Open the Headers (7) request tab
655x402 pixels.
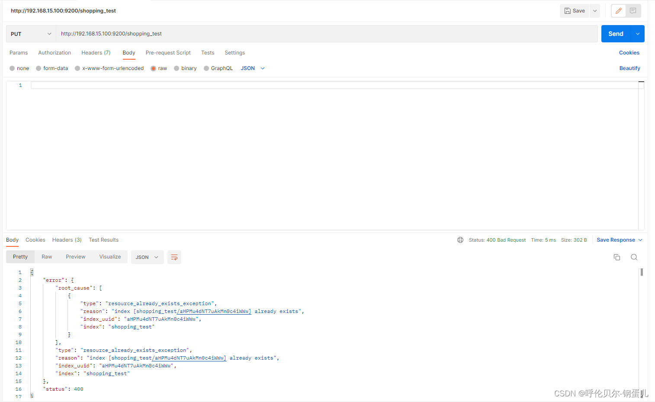(x=96, y=53)
